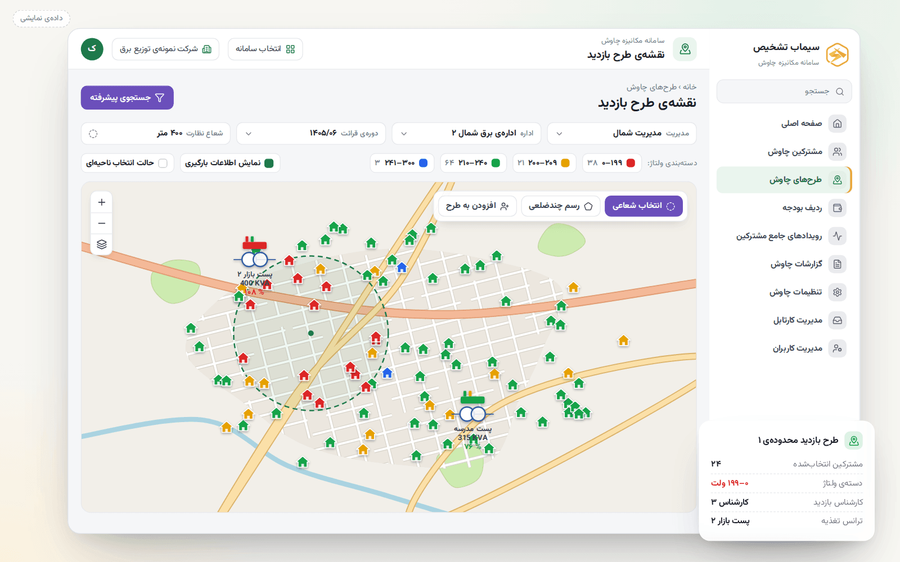Screen dimensions: 900x562
Task: Click the inbox icon beside مدیریت کارتابل
Action: [x=838, y=320]
